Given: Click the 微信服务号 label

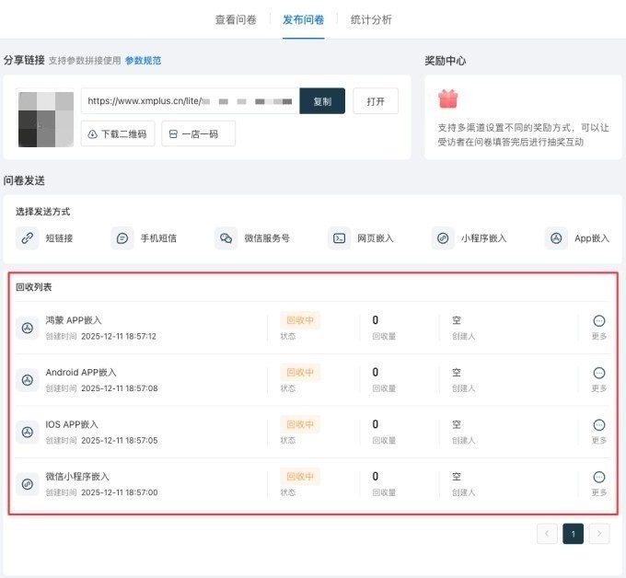Looking at the screenshot, I should [x=267, y=238].
